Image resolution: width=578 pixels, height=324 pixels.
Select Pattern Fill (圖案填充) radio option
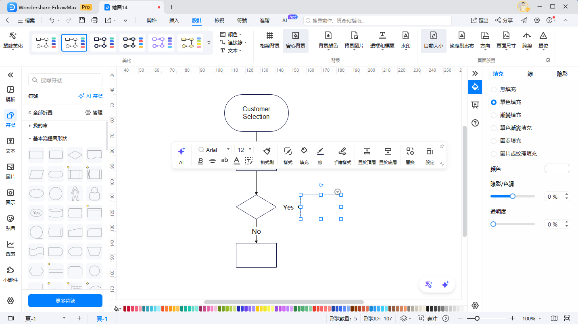tap(493, 141)
